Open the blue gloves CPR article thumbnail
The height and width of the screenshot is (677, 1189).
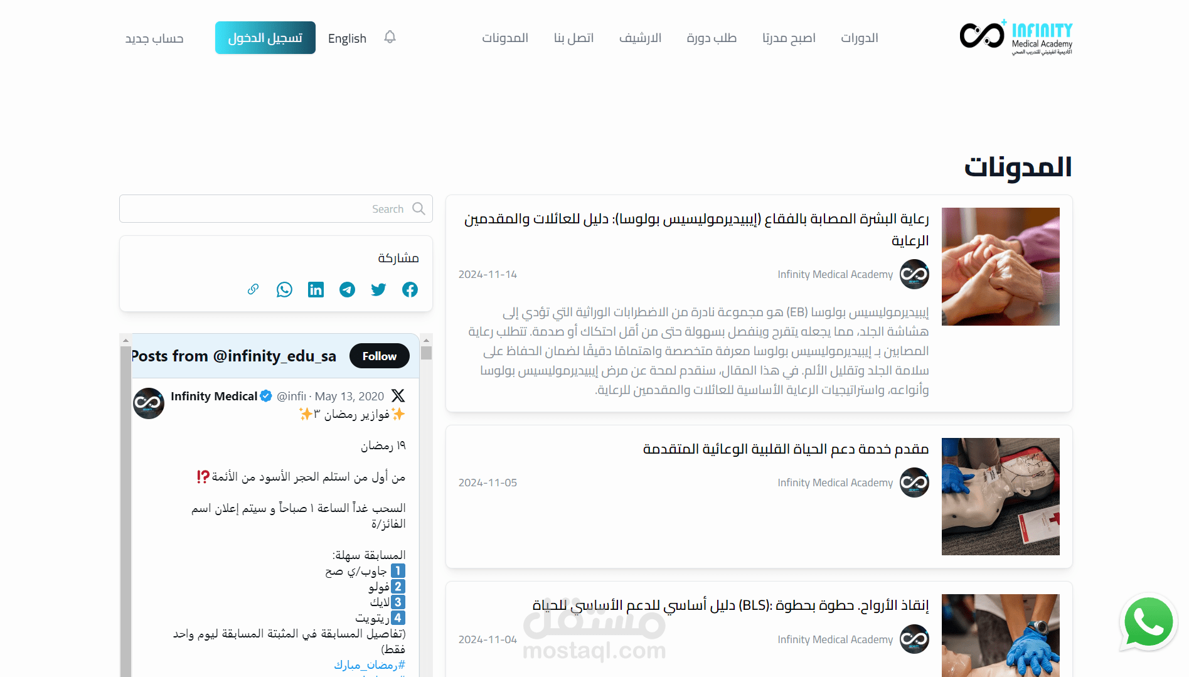[x=1001, y=636]
